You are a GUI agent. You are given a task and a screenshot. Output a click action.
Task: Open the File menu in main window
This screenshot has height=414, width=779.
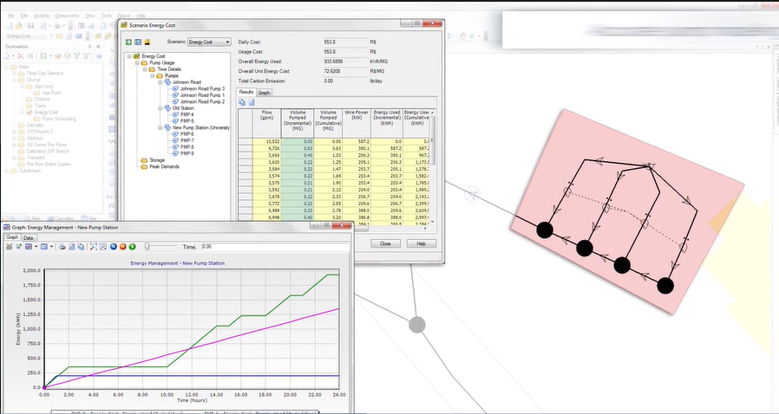point(11,16)
